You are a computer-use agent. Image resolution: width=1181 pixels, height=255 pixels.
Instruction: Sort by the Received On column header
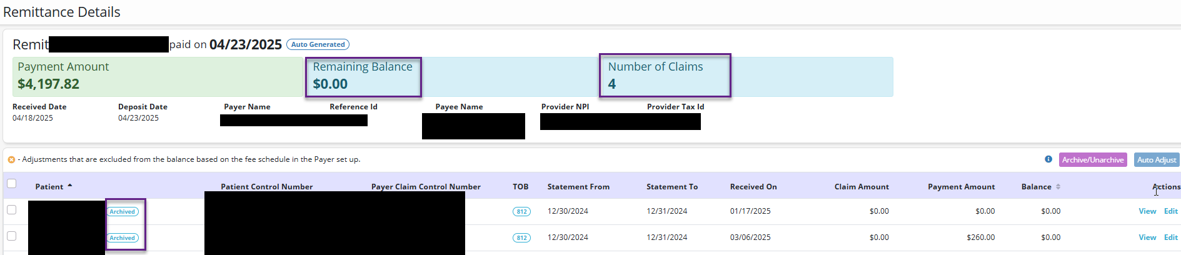click(x=753, y=187)
